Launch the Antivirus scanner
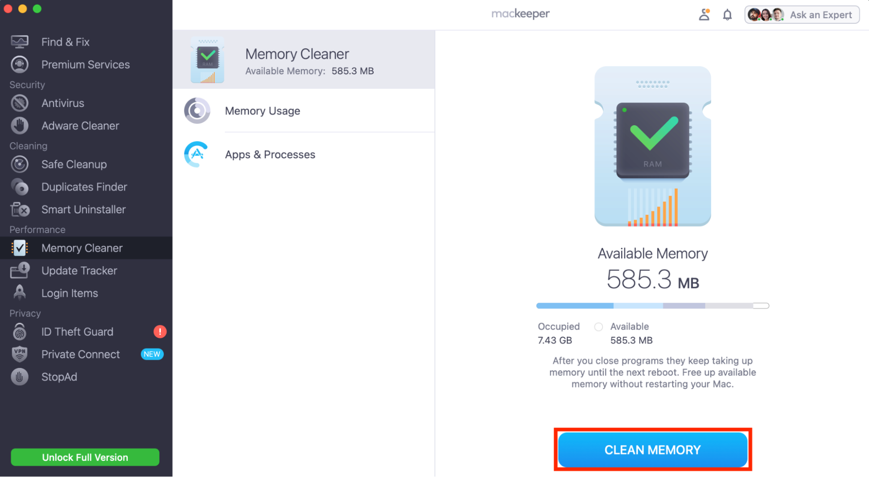869x477 pixels. [63, 103]
